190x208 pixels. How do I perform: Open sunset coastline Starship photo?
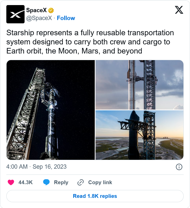tap(139, 135)
